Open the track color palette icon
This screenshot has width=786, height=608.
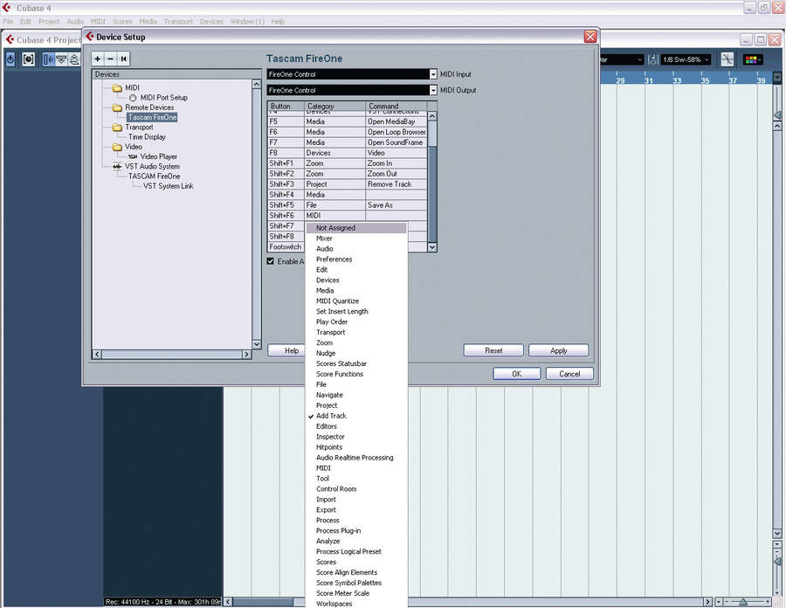(753, 59)
